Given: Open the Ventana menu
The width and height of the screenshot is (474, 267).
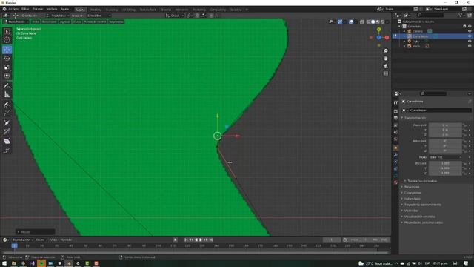Looking at the screenshot, I should point(52,10).
